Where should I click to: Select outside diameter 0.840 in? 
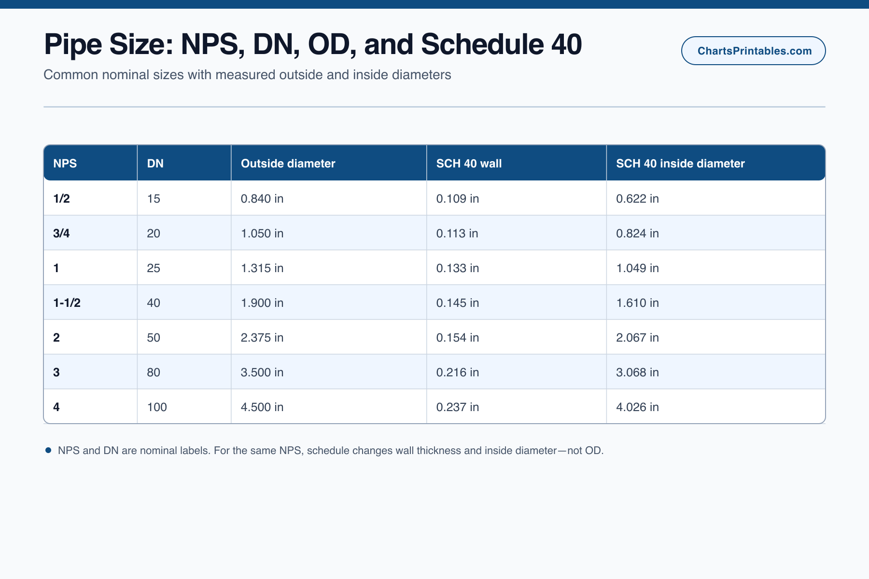coord(329,198)
